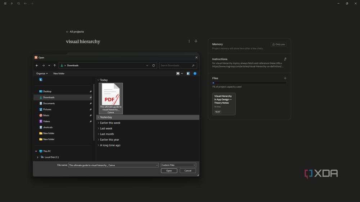Viewport: 360px width, 202px height.
Task: Go up one folder level
Action: [x=55, y=65]
